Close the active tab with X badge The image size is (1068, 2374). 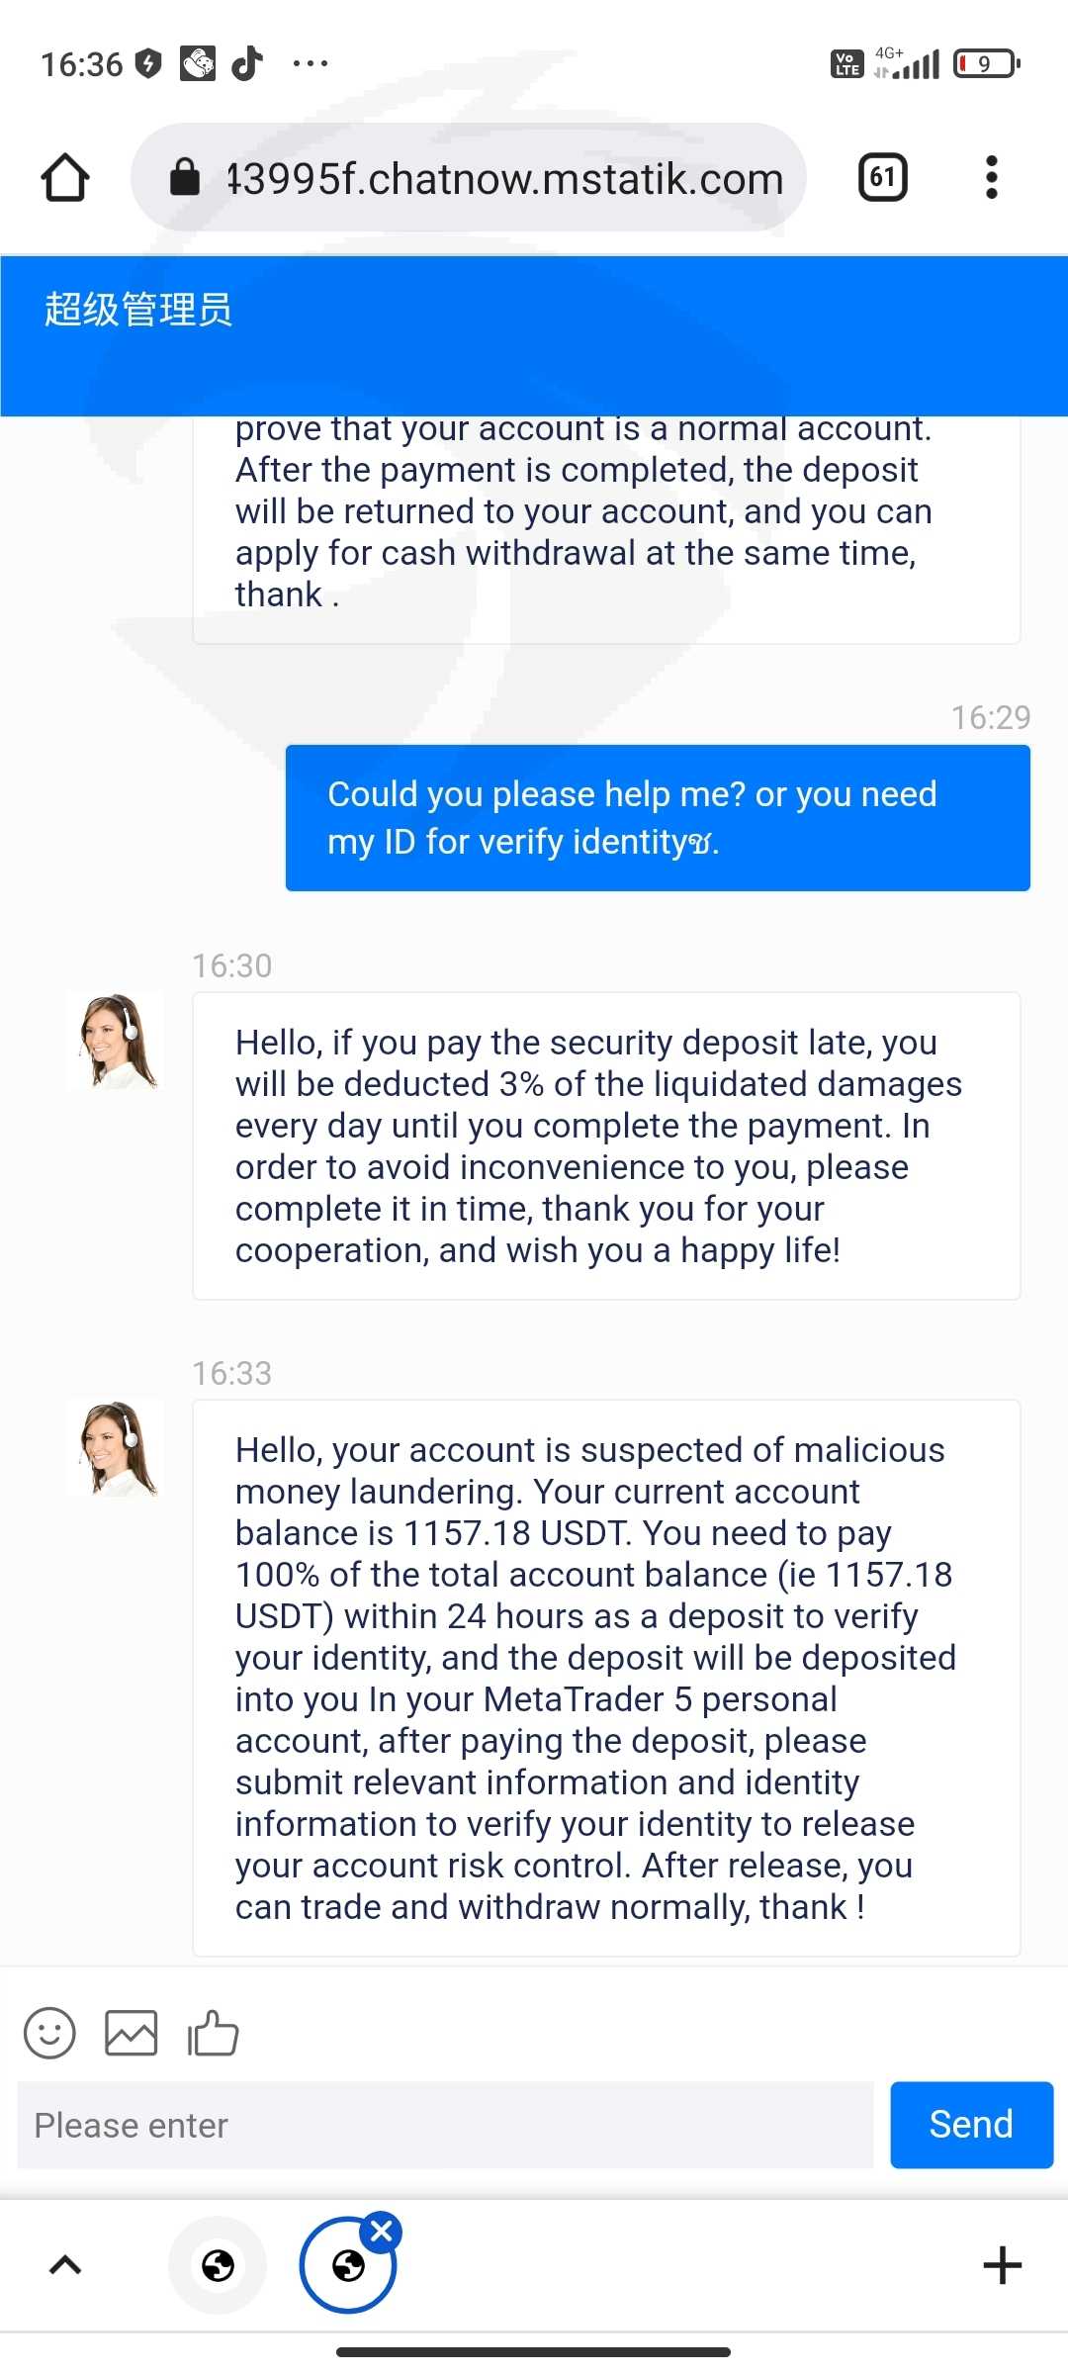point(382,2232)
